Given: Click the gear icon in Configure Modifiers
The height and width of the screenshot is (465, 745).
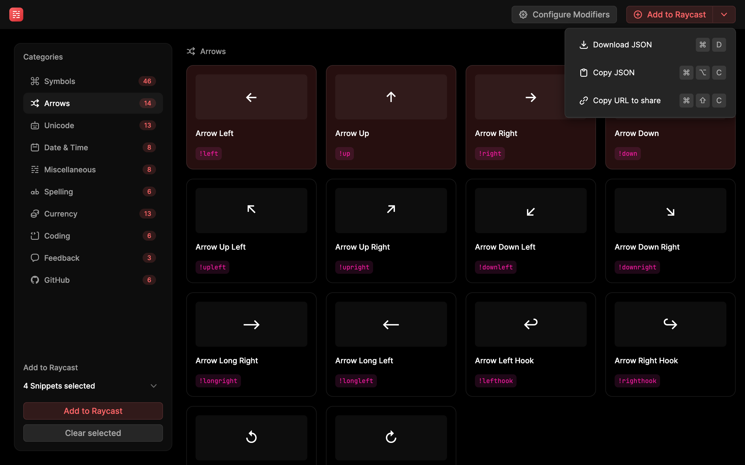Looking at the screenshot, I should (x=523, y=15).
